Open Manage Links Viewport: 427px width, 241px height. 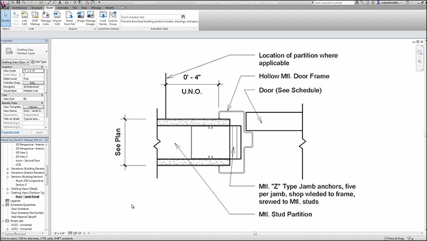tap(46, 19)
